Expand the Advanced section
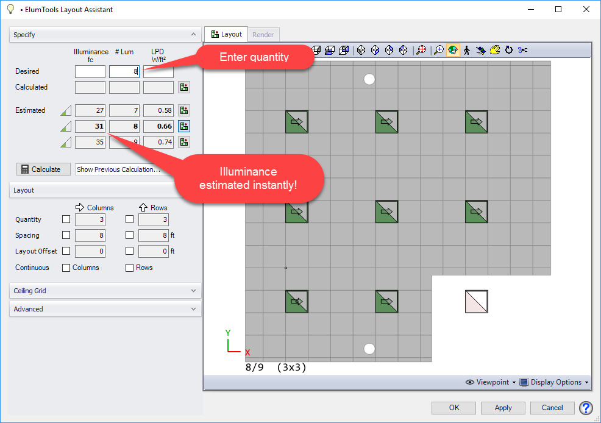The width and height of the screenshot is (601, 423). (105, 309)
